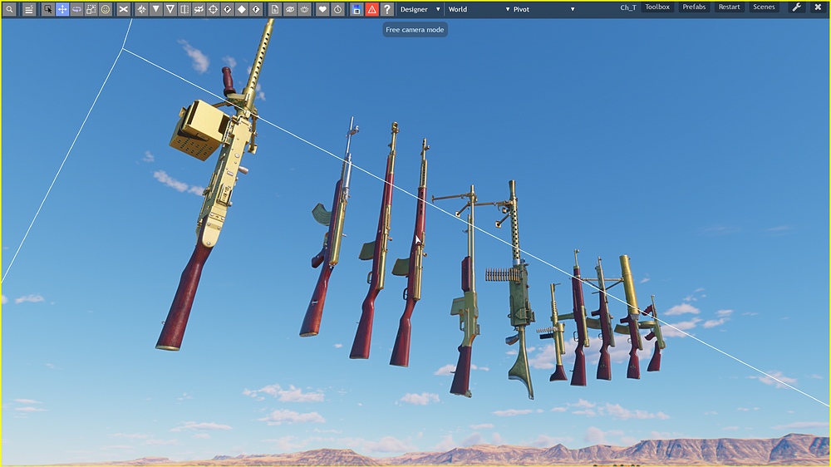Expand the Pivot dropdown
Viewport: 831px width, 467px height.
543,9
